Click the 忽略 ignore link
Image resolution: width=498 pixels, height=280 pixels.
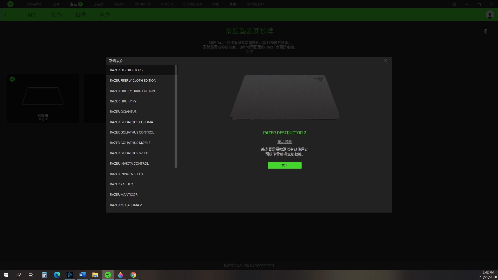(250, 52)
